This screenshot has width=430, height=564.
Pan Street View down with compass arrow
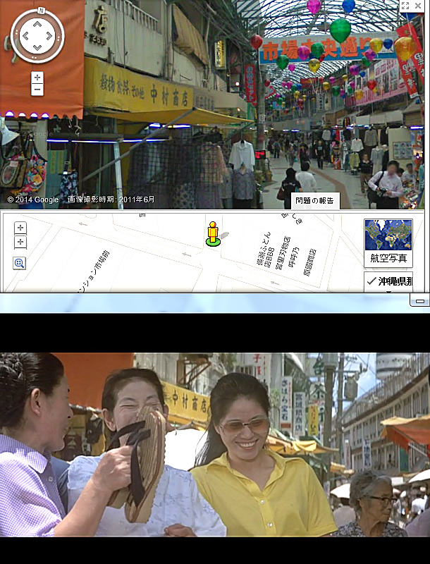click(37, 48)
